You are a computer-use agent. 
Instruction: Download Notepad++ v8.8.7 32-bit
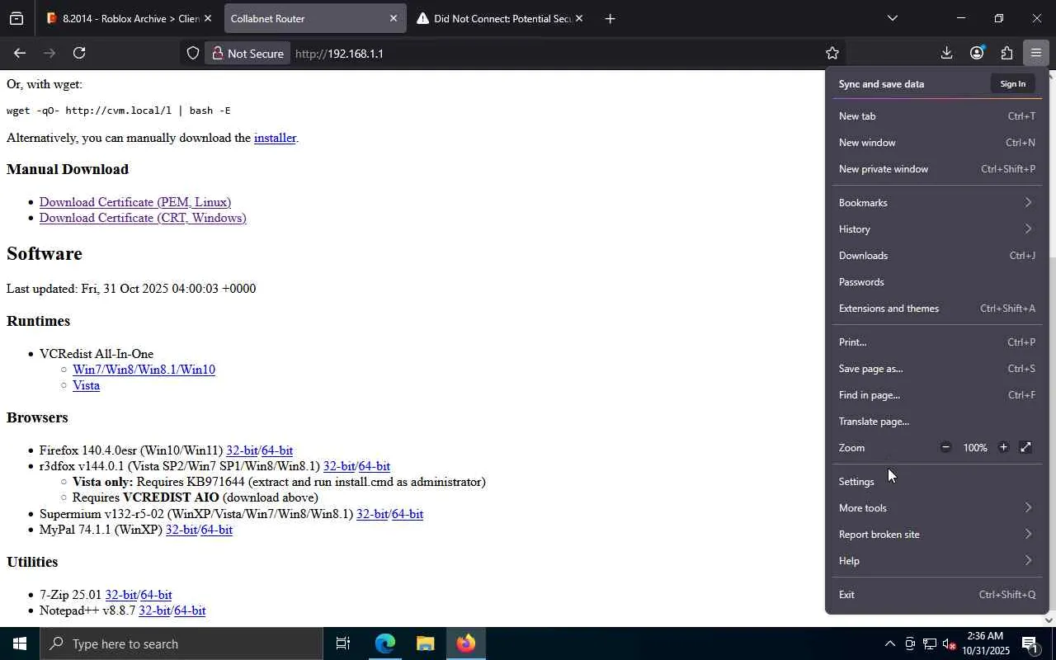click(154, 610)
